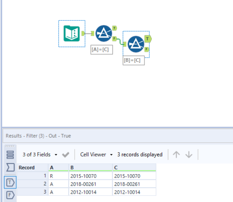Screen dimensions: 233x202
Task: Click column C cell 2018-00261
Action: [134, 184]
